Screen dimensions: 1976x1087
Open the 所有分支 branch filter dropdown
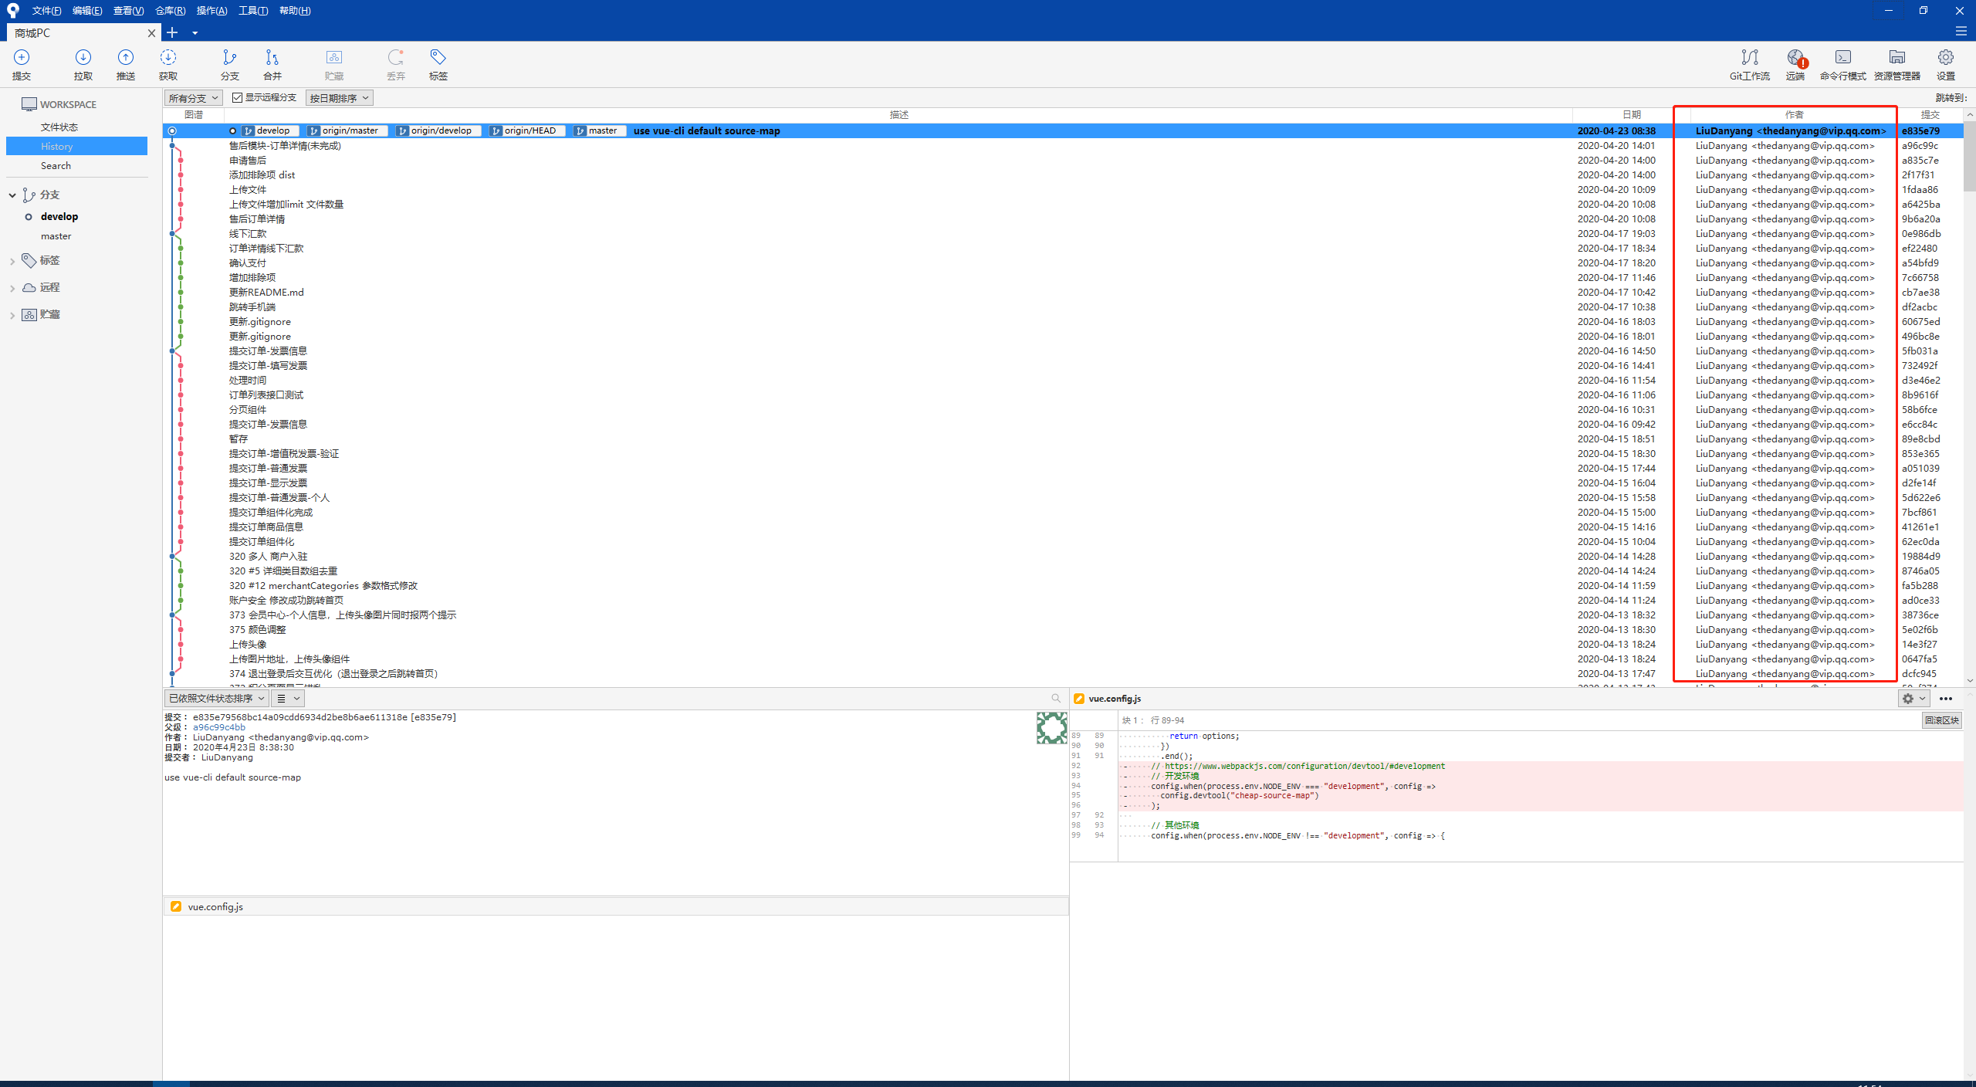click(193, 98)
